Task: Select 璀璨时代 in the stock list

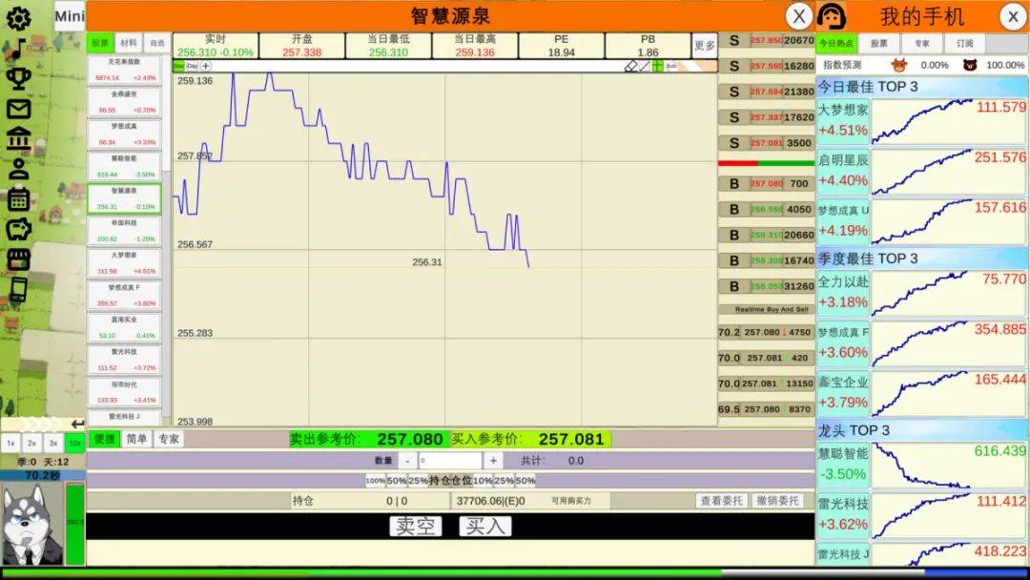Action: click(124, 391)
